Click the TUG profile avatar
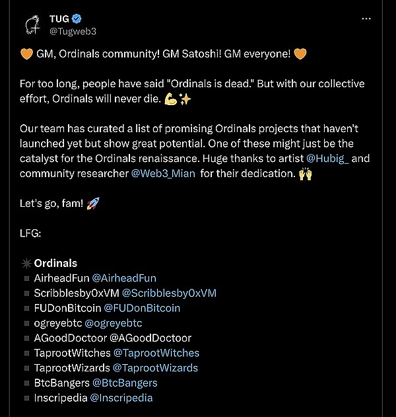The image size is (396, 417). pos(32,24)
